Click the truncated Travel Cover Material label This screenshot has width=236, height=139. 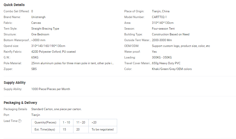coord(137,63)
